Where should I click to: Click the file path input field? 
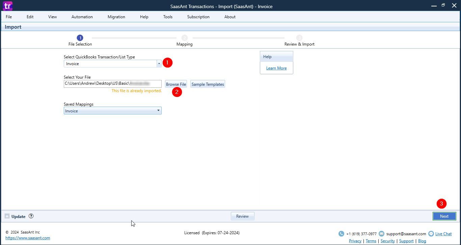[x=113, y=83]
